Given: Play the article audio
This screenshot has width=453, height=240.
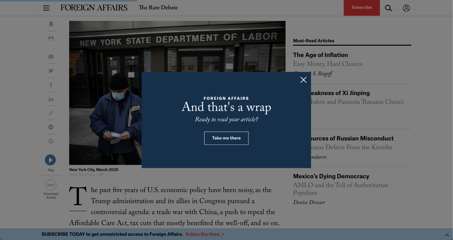Looking at the screenshot, I should point(50,160).
